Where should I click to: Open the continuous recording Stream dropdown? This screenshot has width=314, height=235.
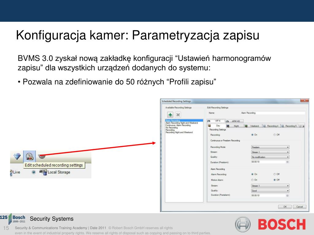[x=270, y=152]
